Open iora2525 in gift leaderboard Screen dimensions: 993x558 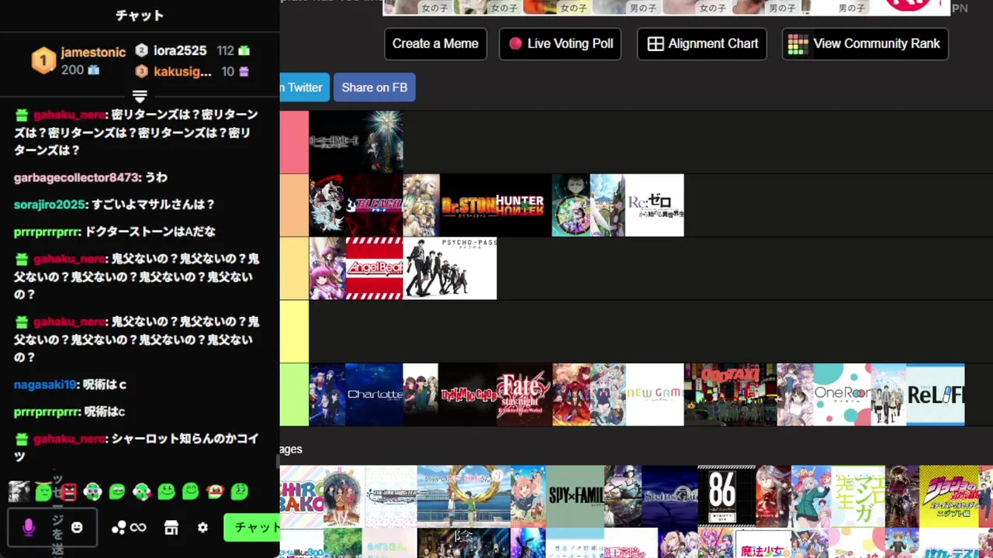pyautogui.click(x=180, y=50)
